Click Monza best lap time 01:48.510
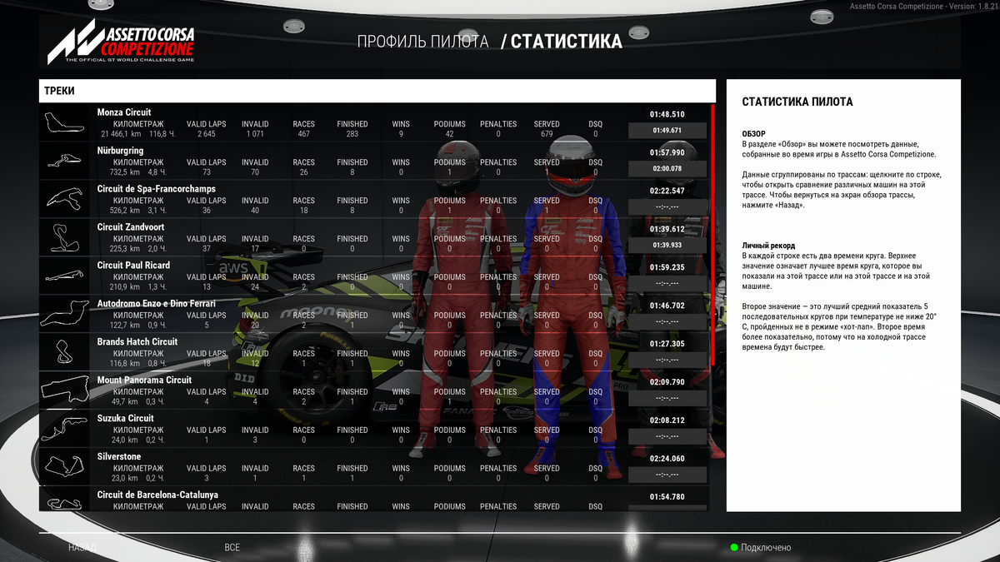Viewport: 1000px width, 562px height. (667, 114)
